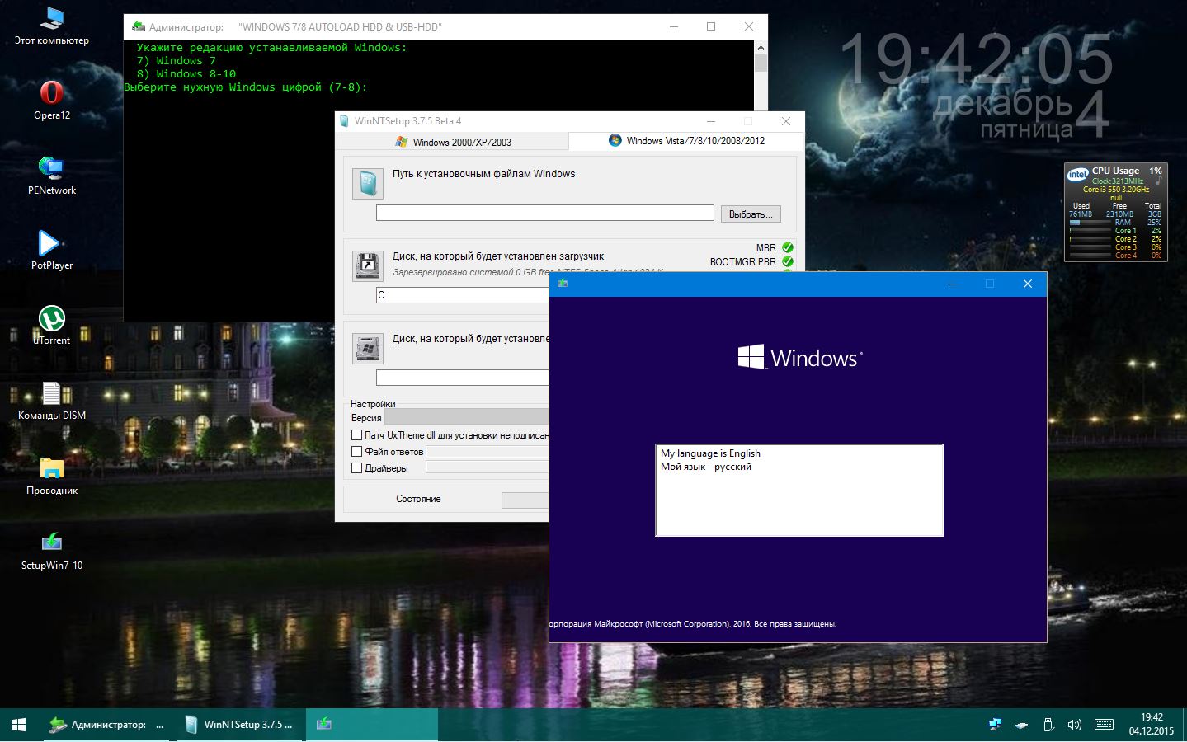Click the MBR green status checkmark
Screen dimensions: 1187x742
click(788, 247)
